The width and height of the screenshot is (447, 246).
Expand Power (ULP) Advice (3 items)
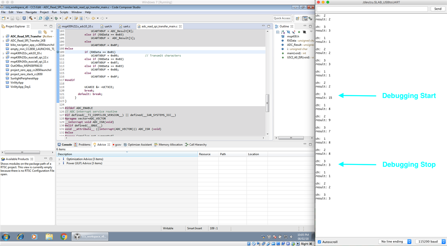point(60,164)
